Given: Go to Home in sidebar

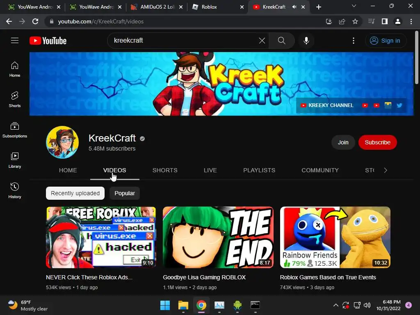Looking at the screenshot, I should (15, 69).
